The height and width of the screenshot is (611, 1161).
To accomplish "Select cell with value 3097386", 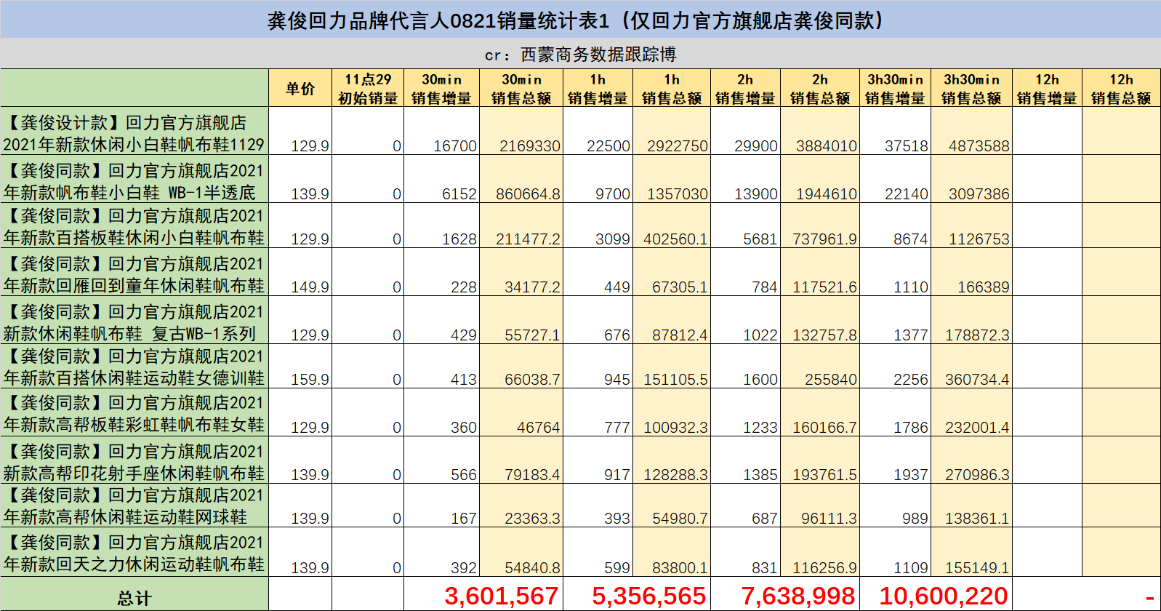I will (x=971, y=179).
